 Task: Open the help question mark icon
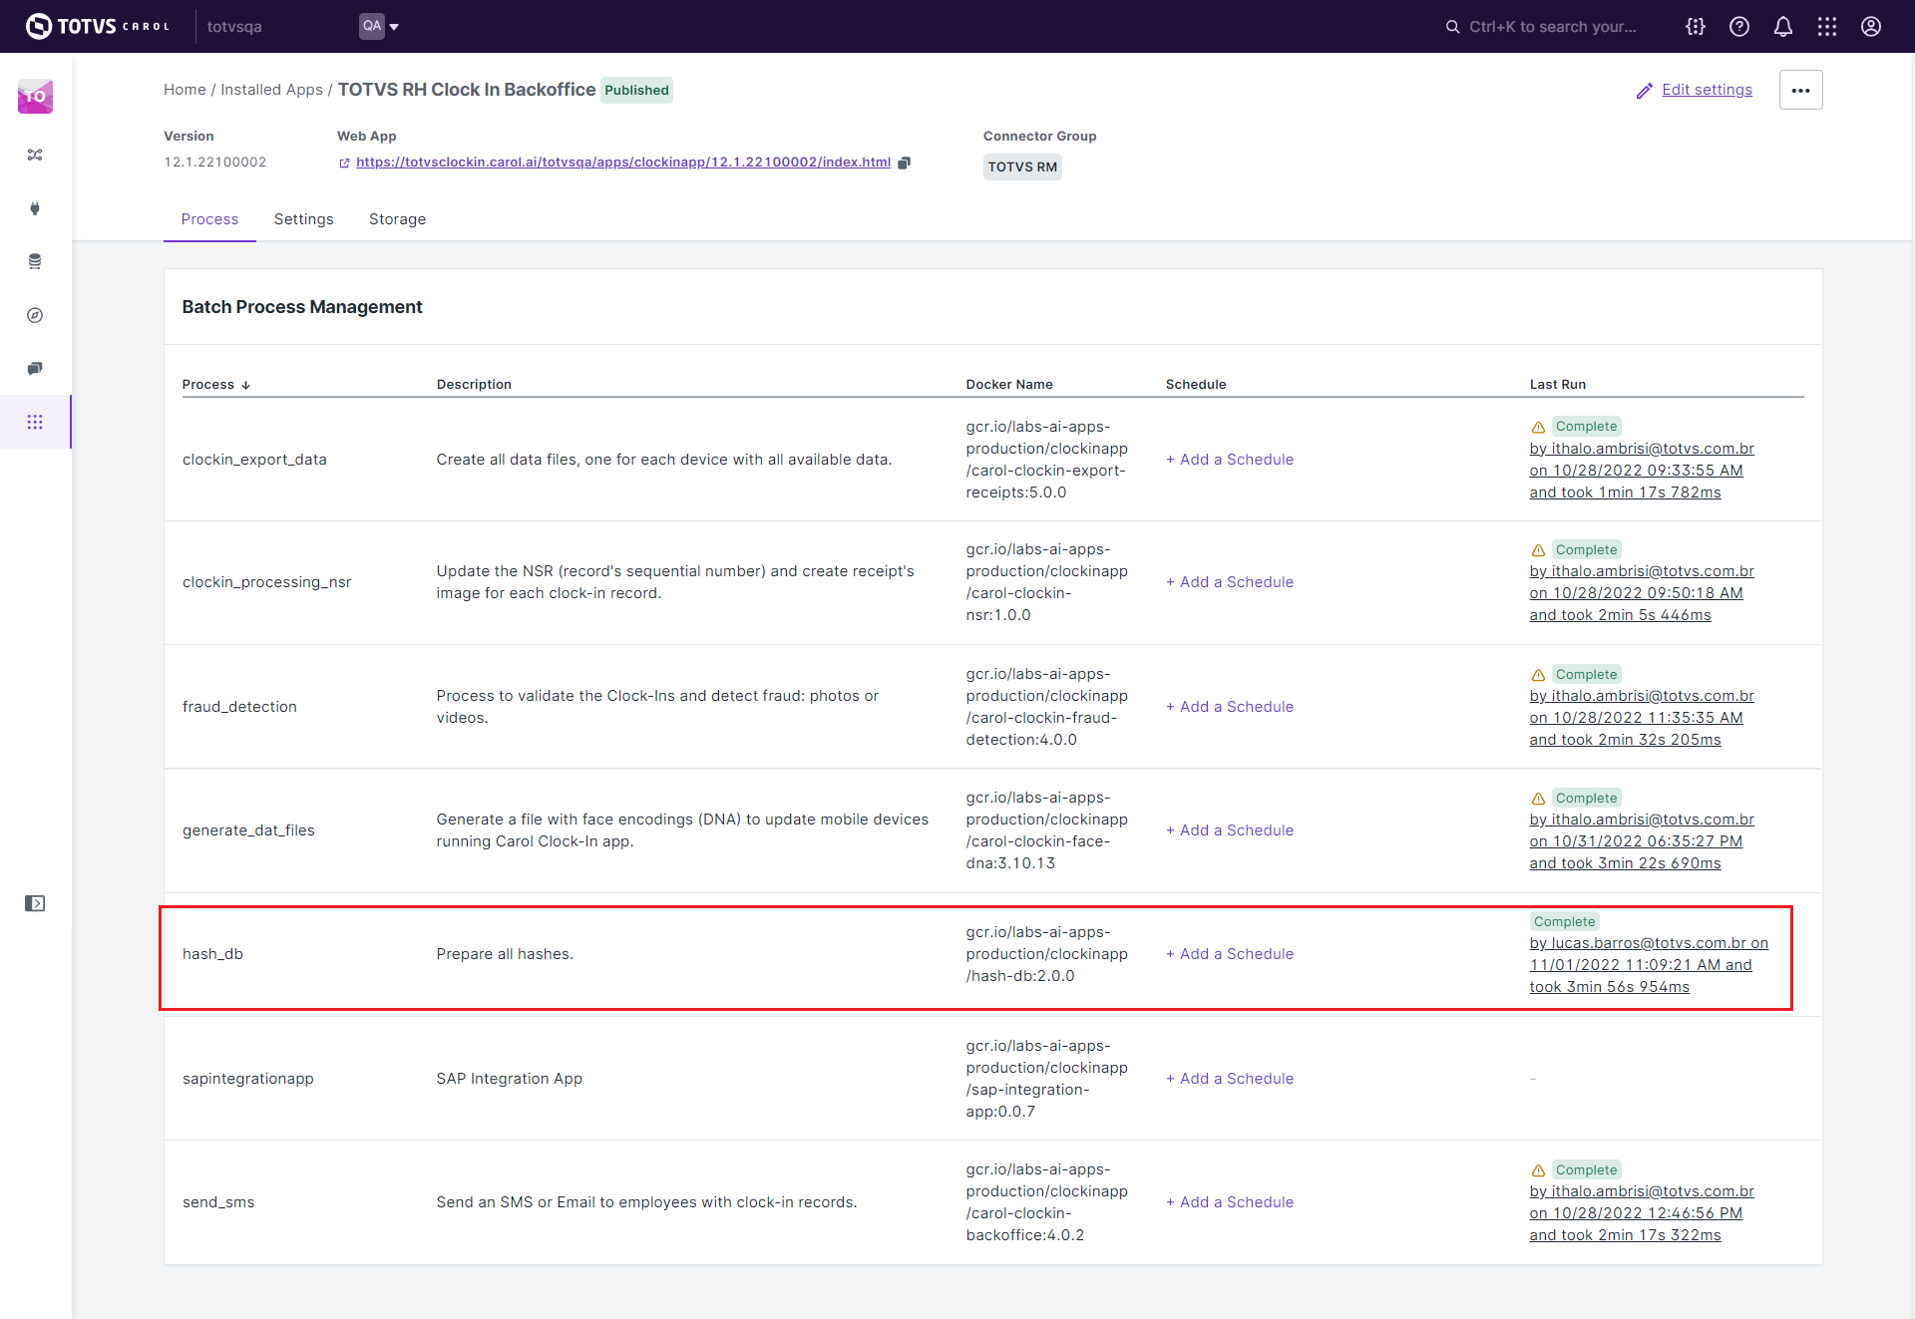click(x=1738, y=27)
